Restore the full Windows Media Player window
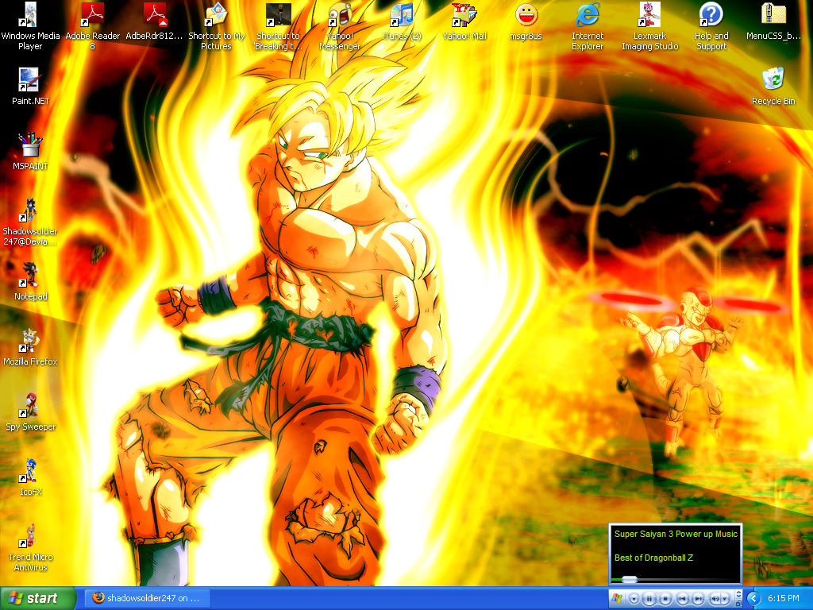The image size is (813, 610). (738, 604)
